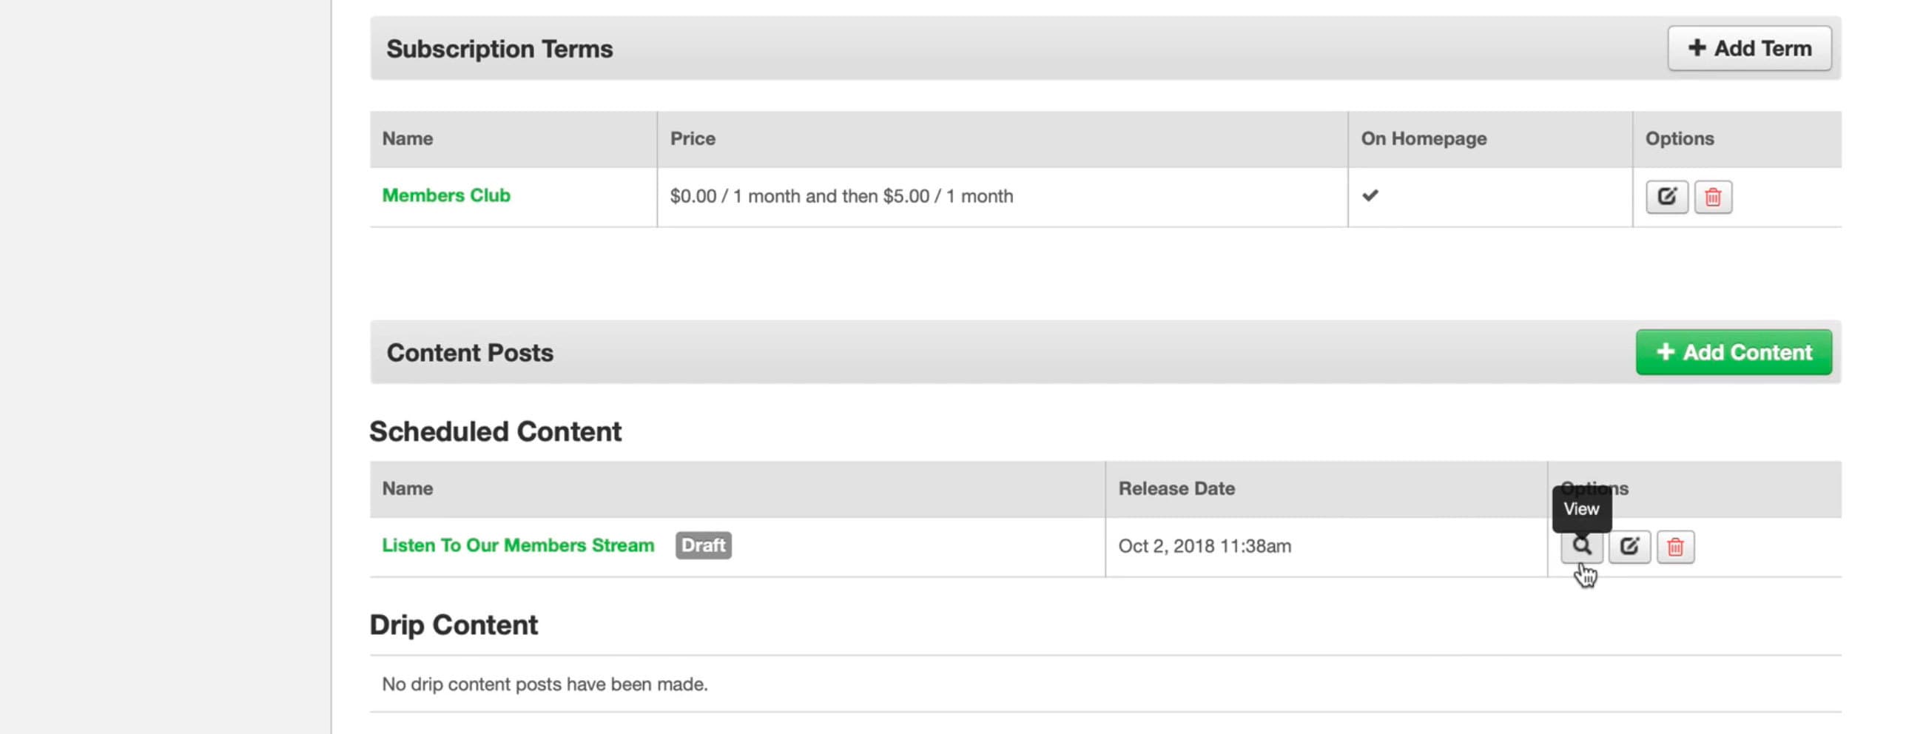Select the On Homepage column header
The image size is (1906, 734).
[1424, 138]
